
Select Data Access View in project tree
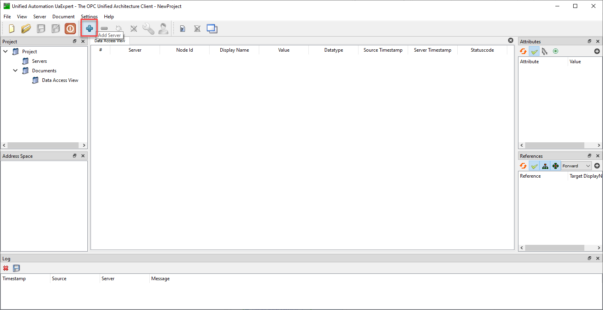point(60,80)
